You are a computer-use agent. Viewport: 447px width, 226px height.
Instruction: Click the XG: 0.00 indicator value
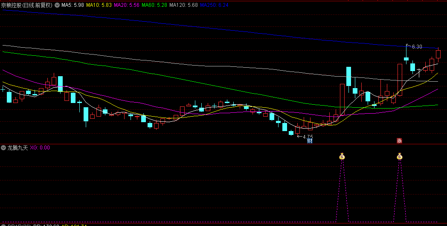tap(40, 148)
